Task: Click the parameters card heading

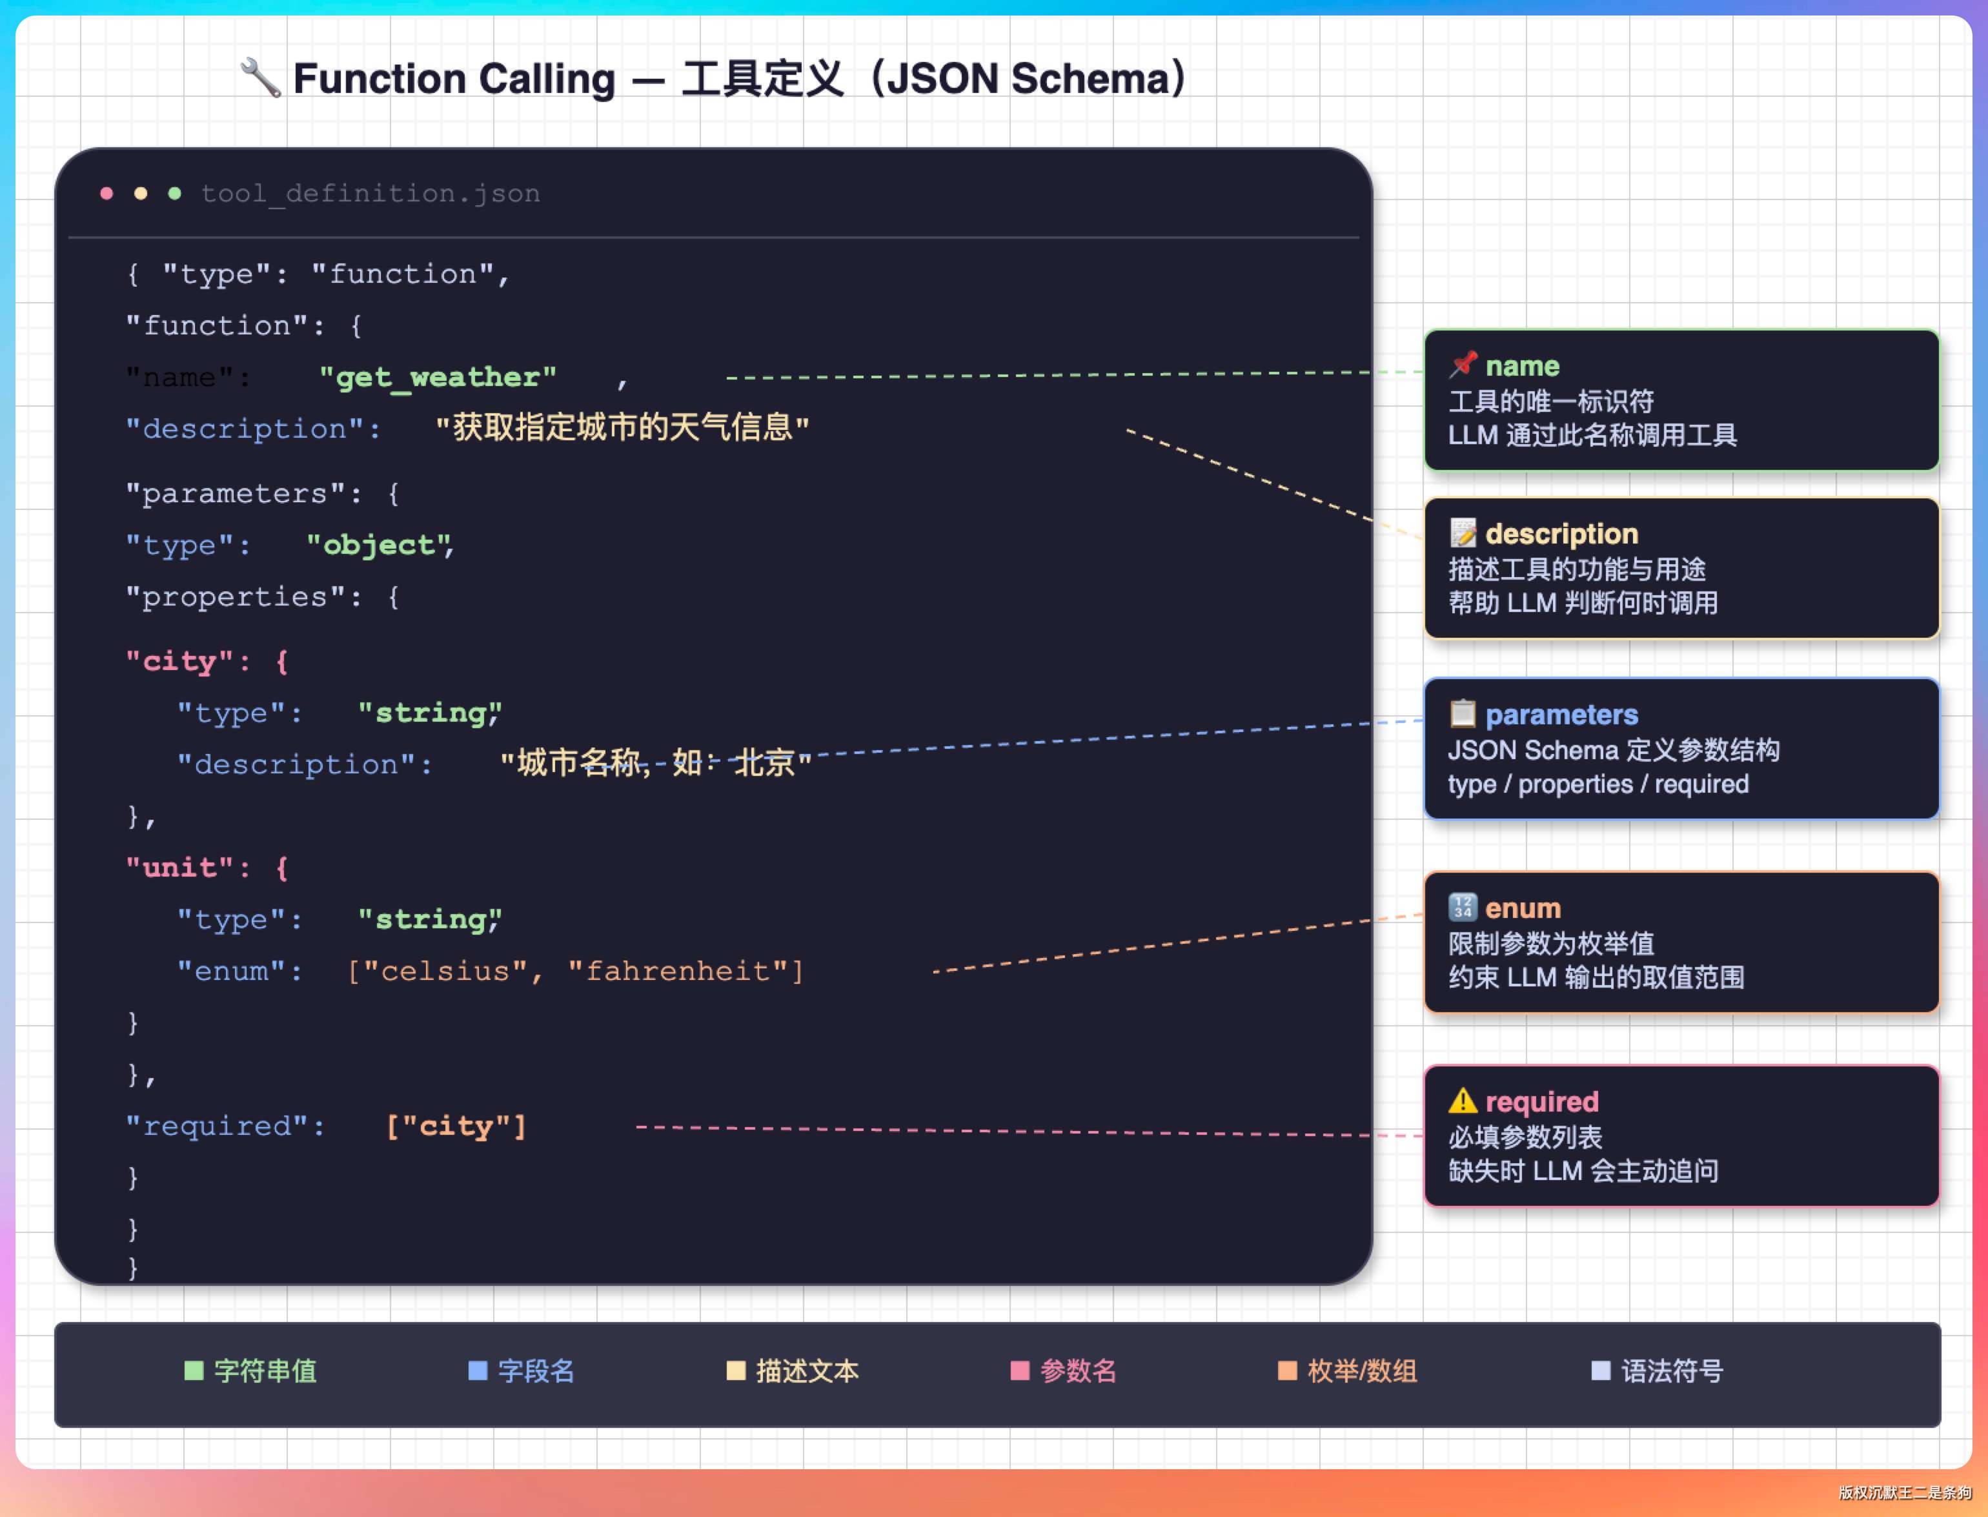Action: pos(1562,714)
